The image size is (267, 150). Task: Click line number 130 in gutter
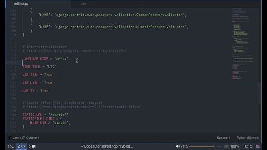(13, 115)
